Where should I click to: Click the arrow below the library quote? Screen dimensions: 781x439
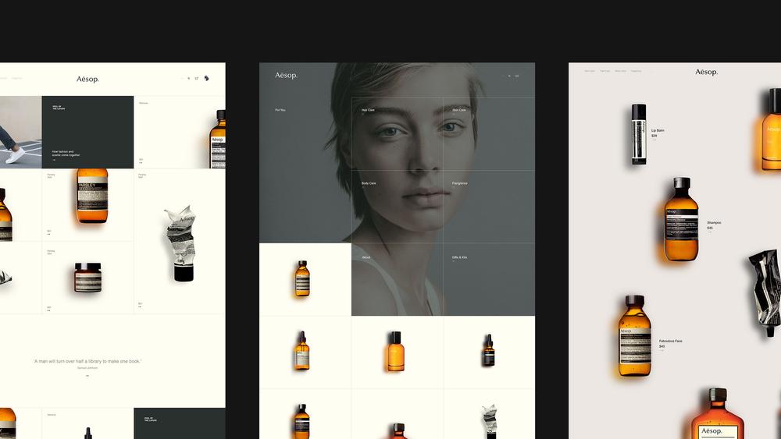point(87,376)
